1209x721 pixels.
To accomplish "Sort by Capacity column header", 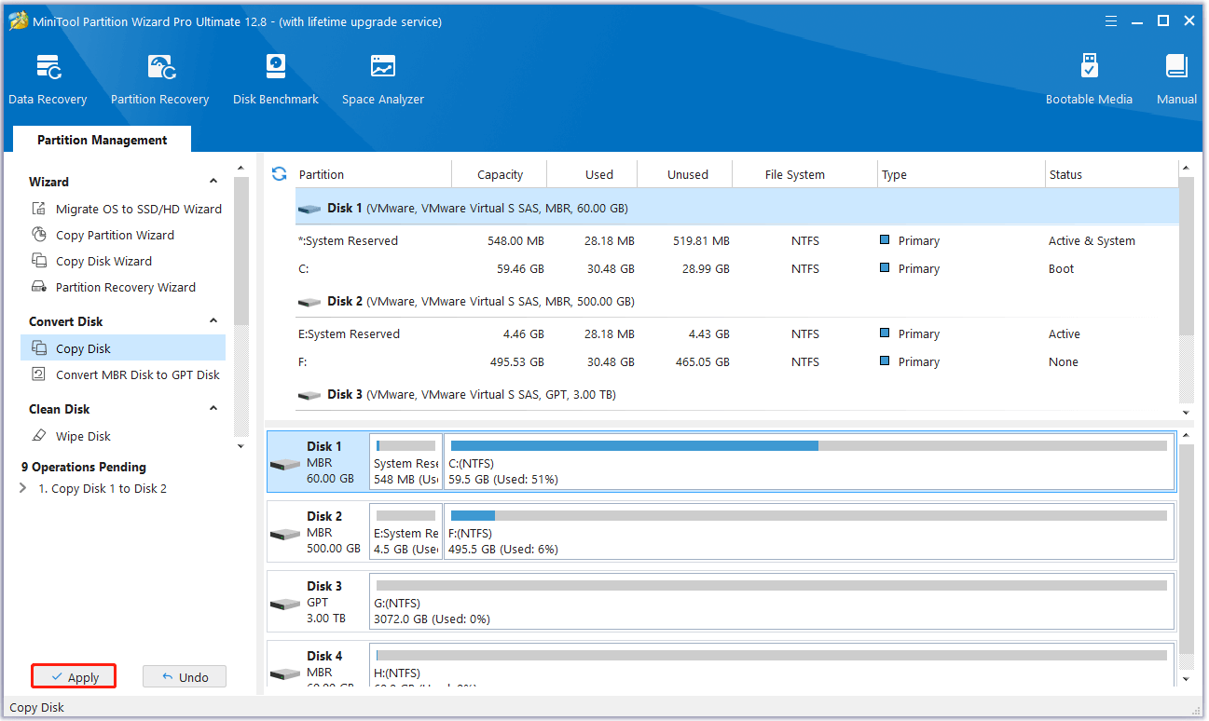I will 500,174.
